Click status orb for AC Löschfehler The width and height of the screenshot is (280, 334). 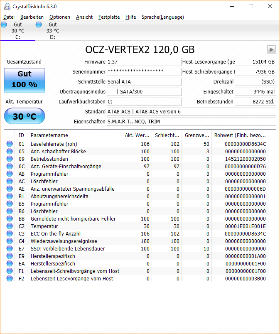coord(10,181)
